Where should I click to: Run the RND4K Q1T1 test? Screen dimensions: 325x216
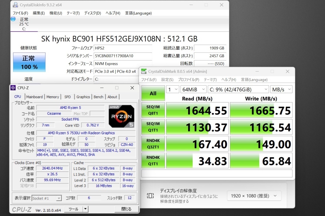click(153, 161)
